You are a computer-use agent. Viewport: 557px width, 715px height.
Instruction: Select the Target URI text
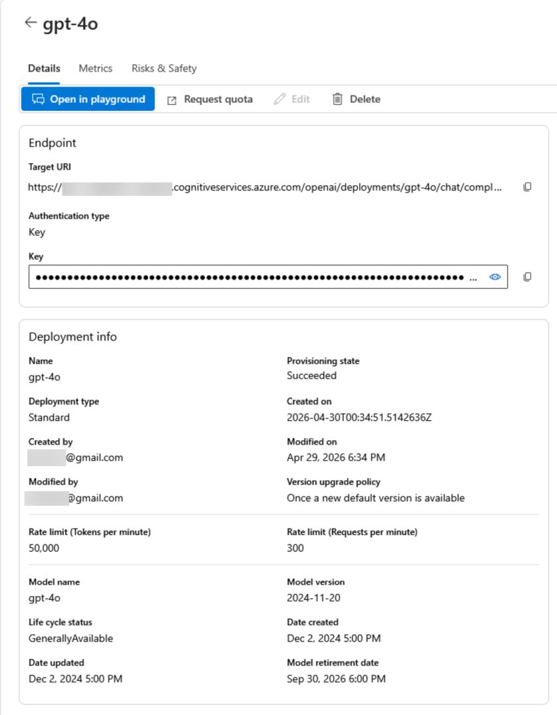coord(265,187)
